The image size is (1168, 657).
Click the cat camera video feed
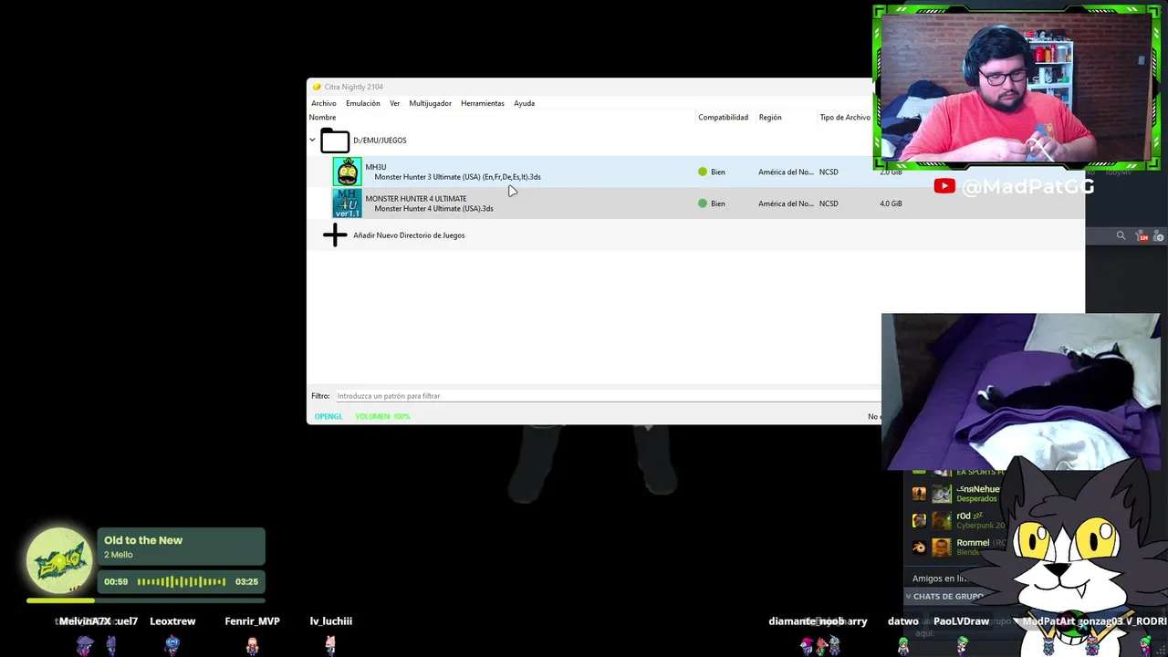pyautogui.click(x=1020, y=391)
